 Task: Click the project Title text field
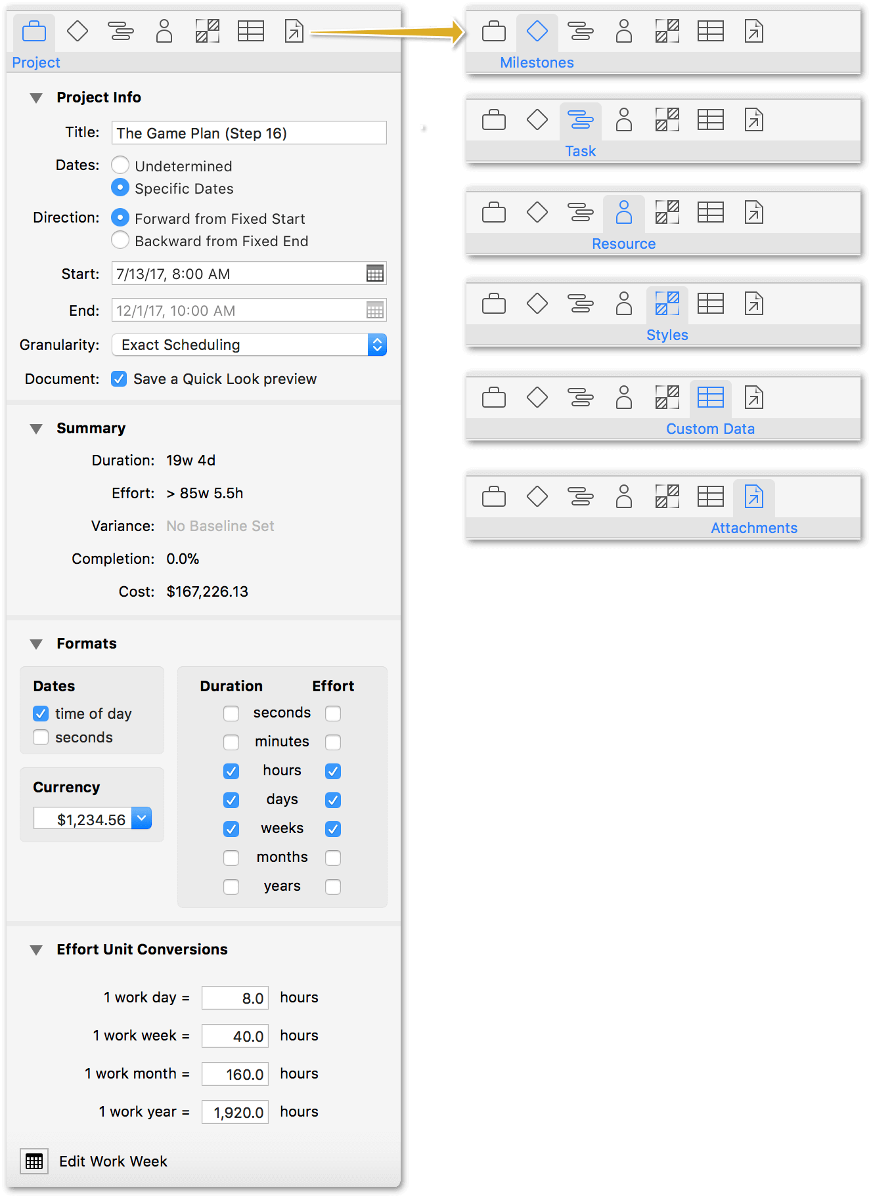coord(249,133)
